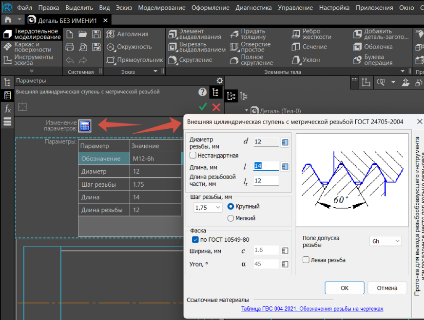The width and height of the screenshot is (424, 320).
Task: Choose the Ребро жесткости rib tool
Action: [311, 34]
